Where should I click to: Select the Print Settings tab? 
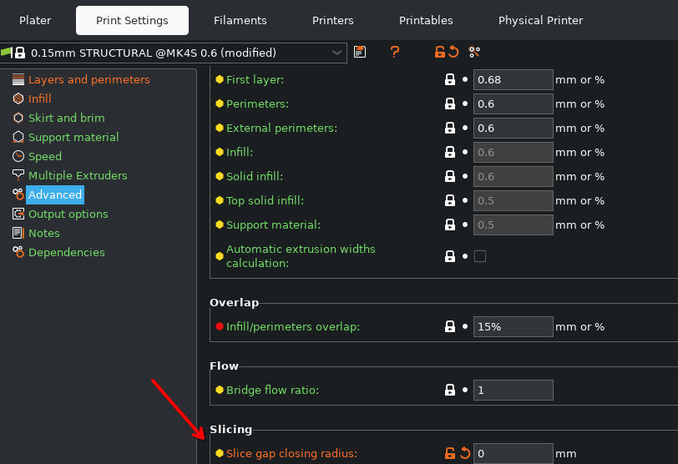coord(132,20)
